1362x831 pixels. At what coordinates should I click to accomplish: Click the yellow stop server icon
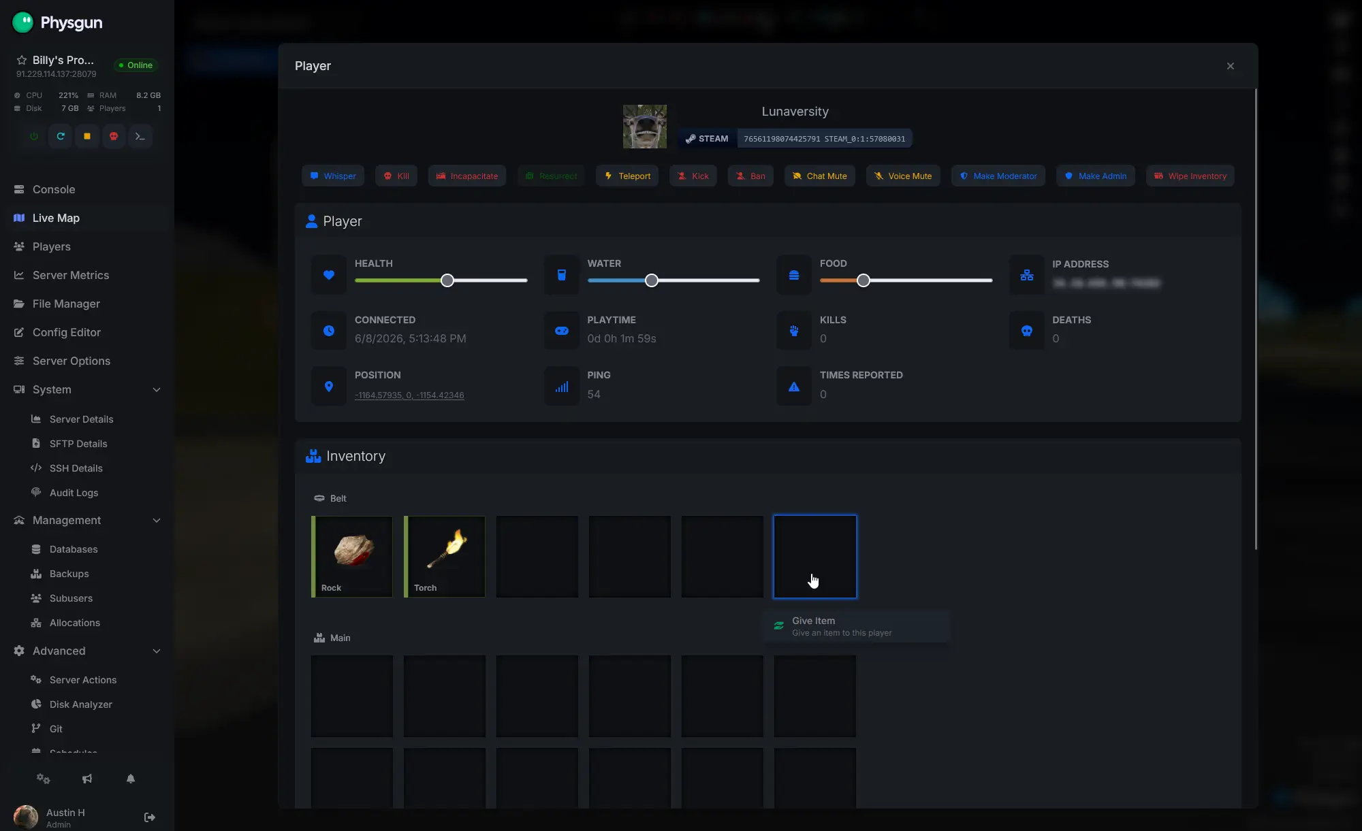(87, 136)
